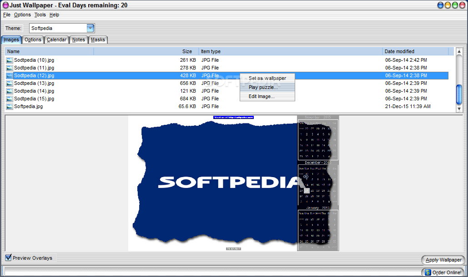Click the December 2015 calendar overlay in preview
The width and height of the screenshot is (468, 277).
click(x=318, y=183)
